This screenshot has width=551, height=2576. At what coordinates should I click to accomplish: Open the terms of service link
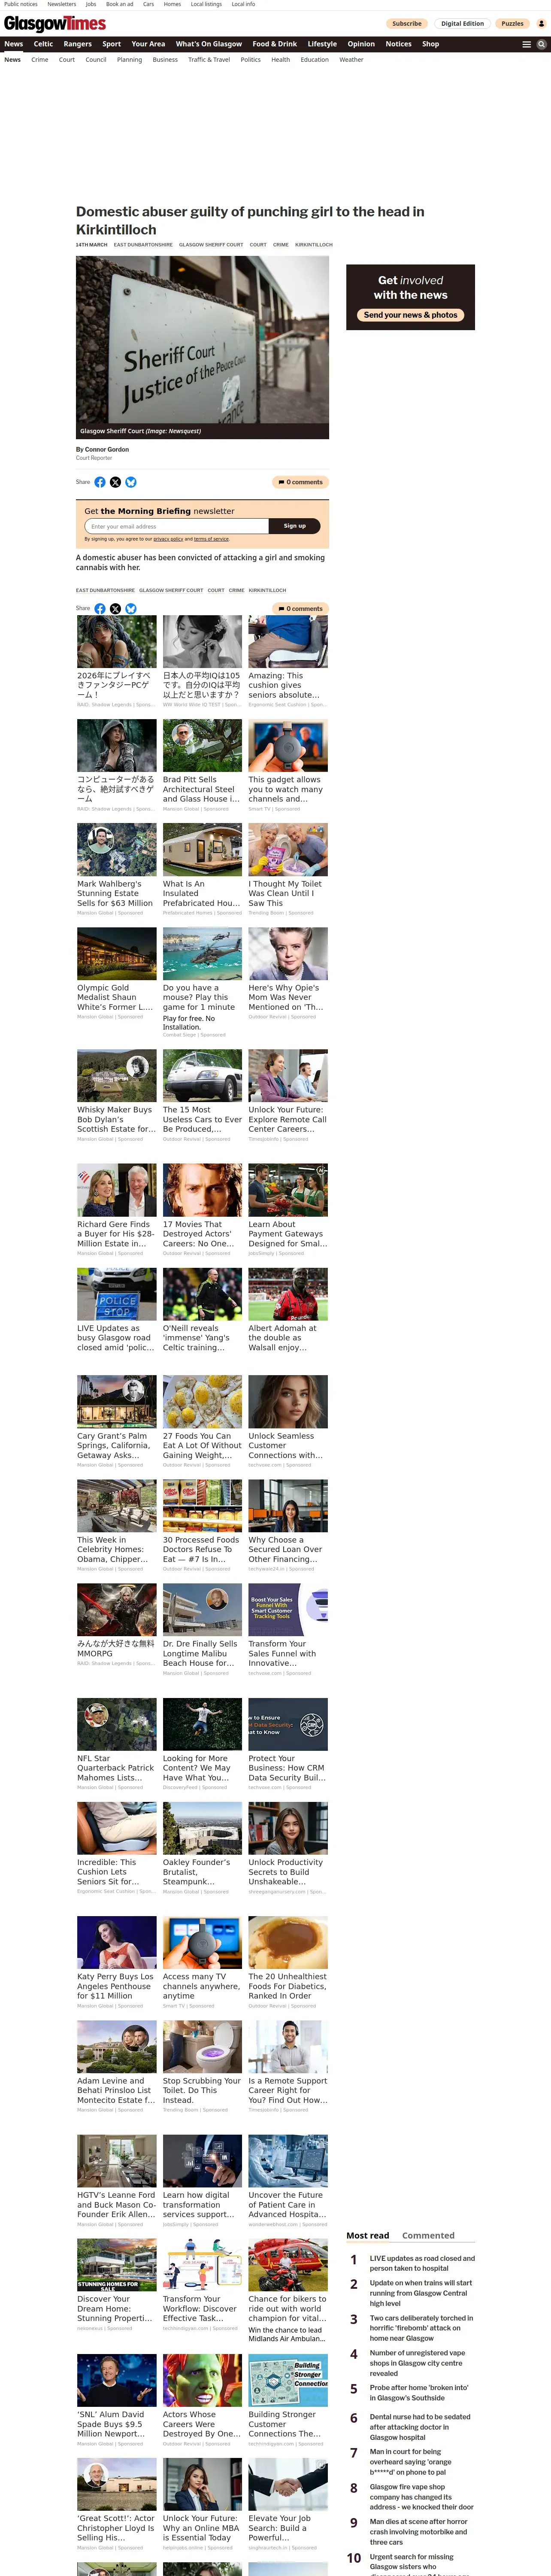click(x=211, y=539)
